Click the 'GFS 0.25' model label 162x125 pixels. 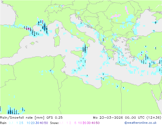(54, 118)
